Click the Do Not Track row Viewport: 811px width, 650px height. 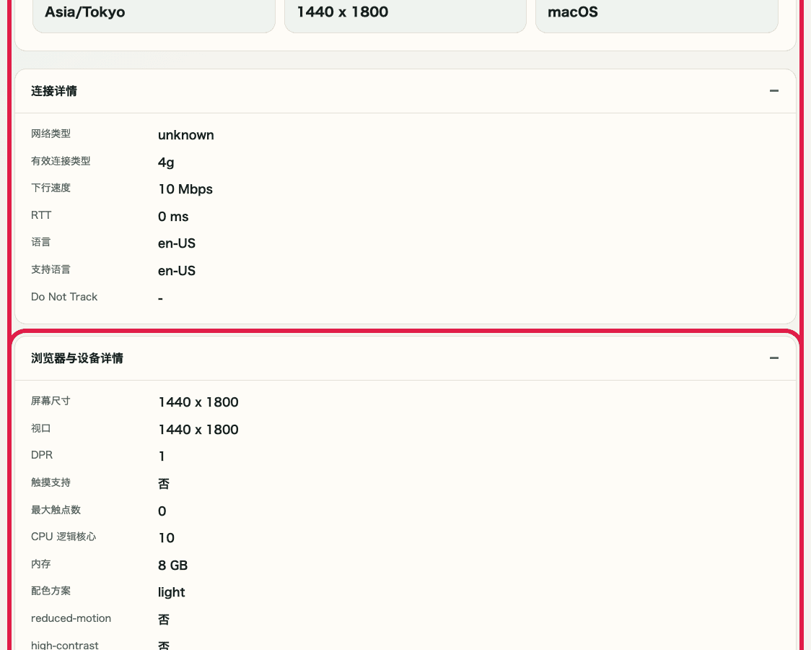pos(160,297)
